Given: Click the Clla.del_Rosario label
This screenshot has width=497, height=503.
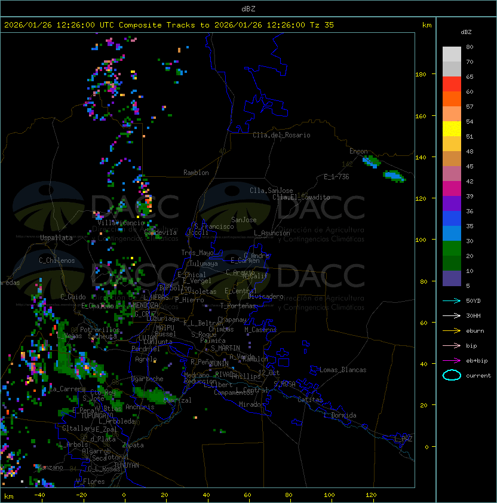Looking at the screenshot, I should point(281,135).
